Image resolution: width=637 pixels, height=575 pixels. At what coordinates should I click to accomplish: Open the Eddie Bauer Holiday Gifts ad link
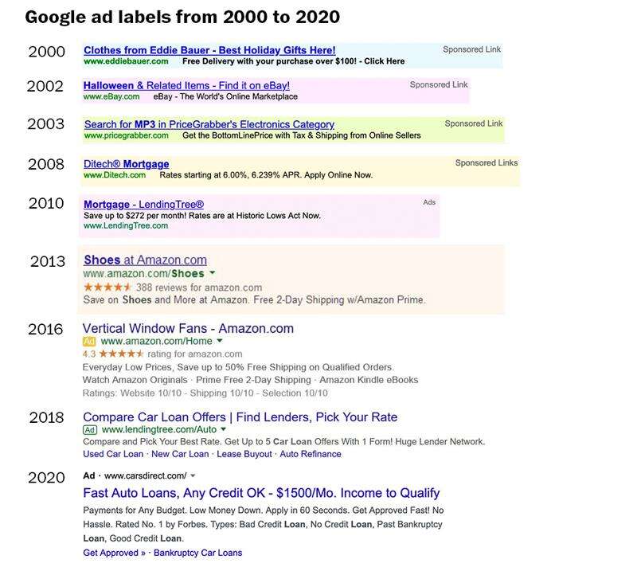tap(209, 50)
